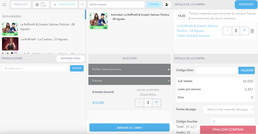Click the cart item link Pololos - 28 Agosto
The width and height of the screenshot is (258, 134).
198,28
